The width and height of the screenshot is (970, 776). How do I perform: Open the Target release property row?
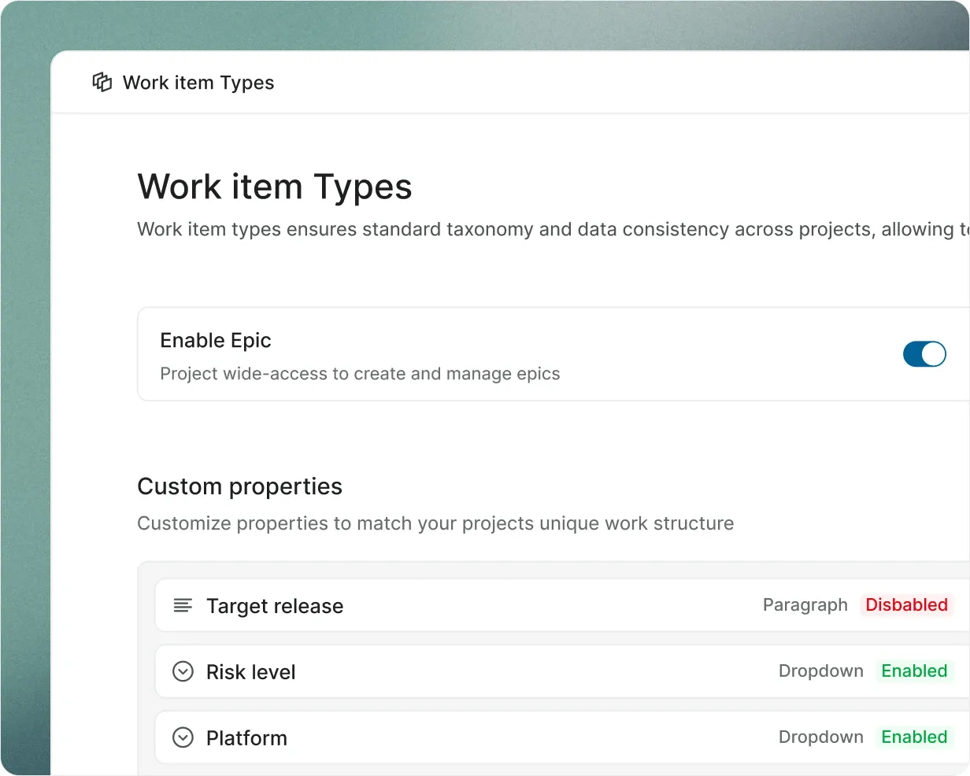[562, 605]
